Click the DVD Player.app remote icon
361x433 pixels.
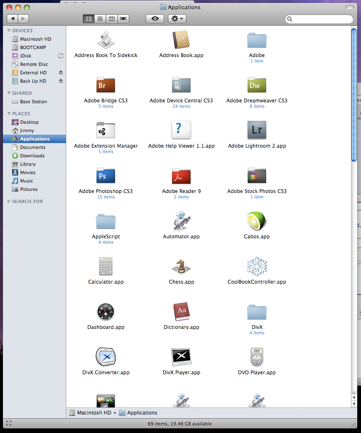coord(257,357)
